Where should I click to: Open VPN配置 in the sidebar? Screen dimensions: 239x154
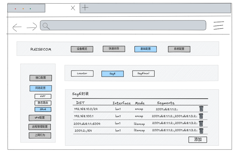pos(40,118)
